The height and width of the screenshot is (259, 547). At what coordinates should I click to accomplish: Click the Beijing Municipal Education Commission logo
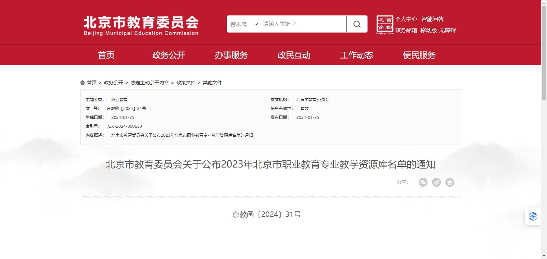pyautogui.click(x=141, y=25)
